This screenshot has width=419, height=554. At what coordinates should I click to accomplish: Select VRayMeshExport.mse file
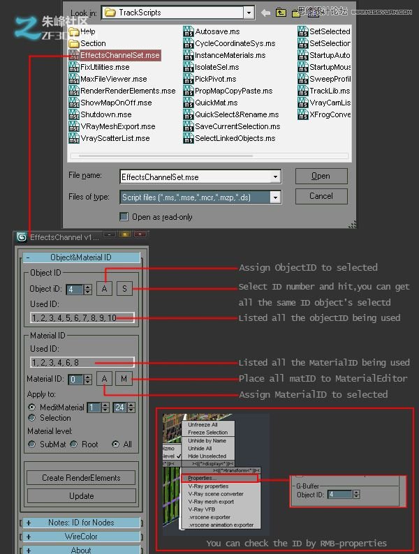(112, 126)
